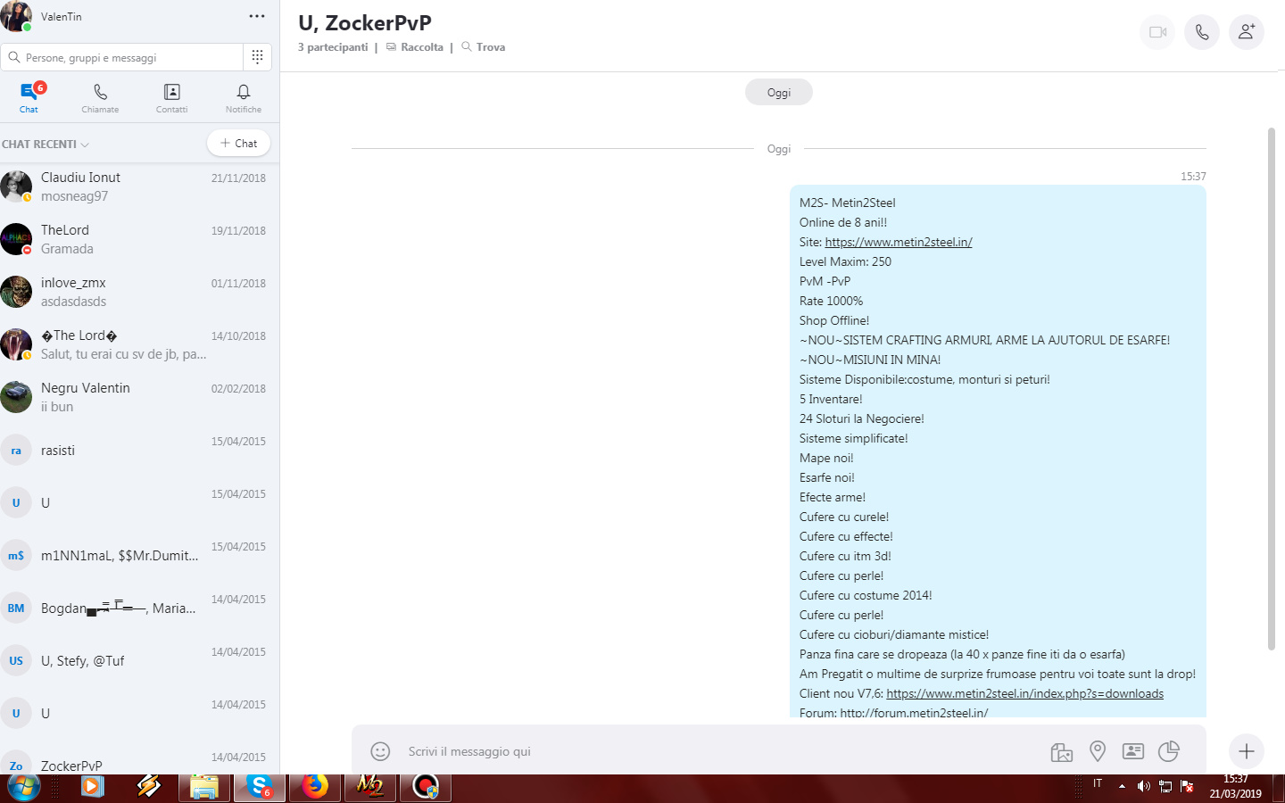Open the taskbar clock 15:37
Image resolution: width=1285 pixels, height=803 pixels.
[1235, 786]
